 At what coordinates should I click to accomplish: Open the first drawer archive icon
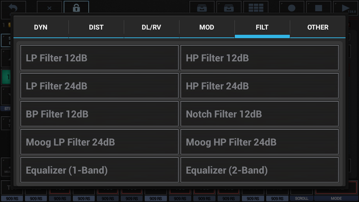(202, 8)
